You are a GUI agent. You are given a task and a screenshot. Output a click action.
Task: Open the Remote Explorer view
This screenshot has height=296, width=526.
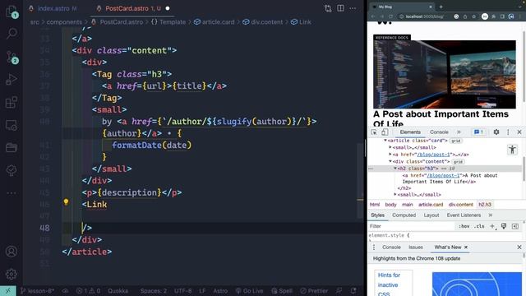tap(12, 125)
